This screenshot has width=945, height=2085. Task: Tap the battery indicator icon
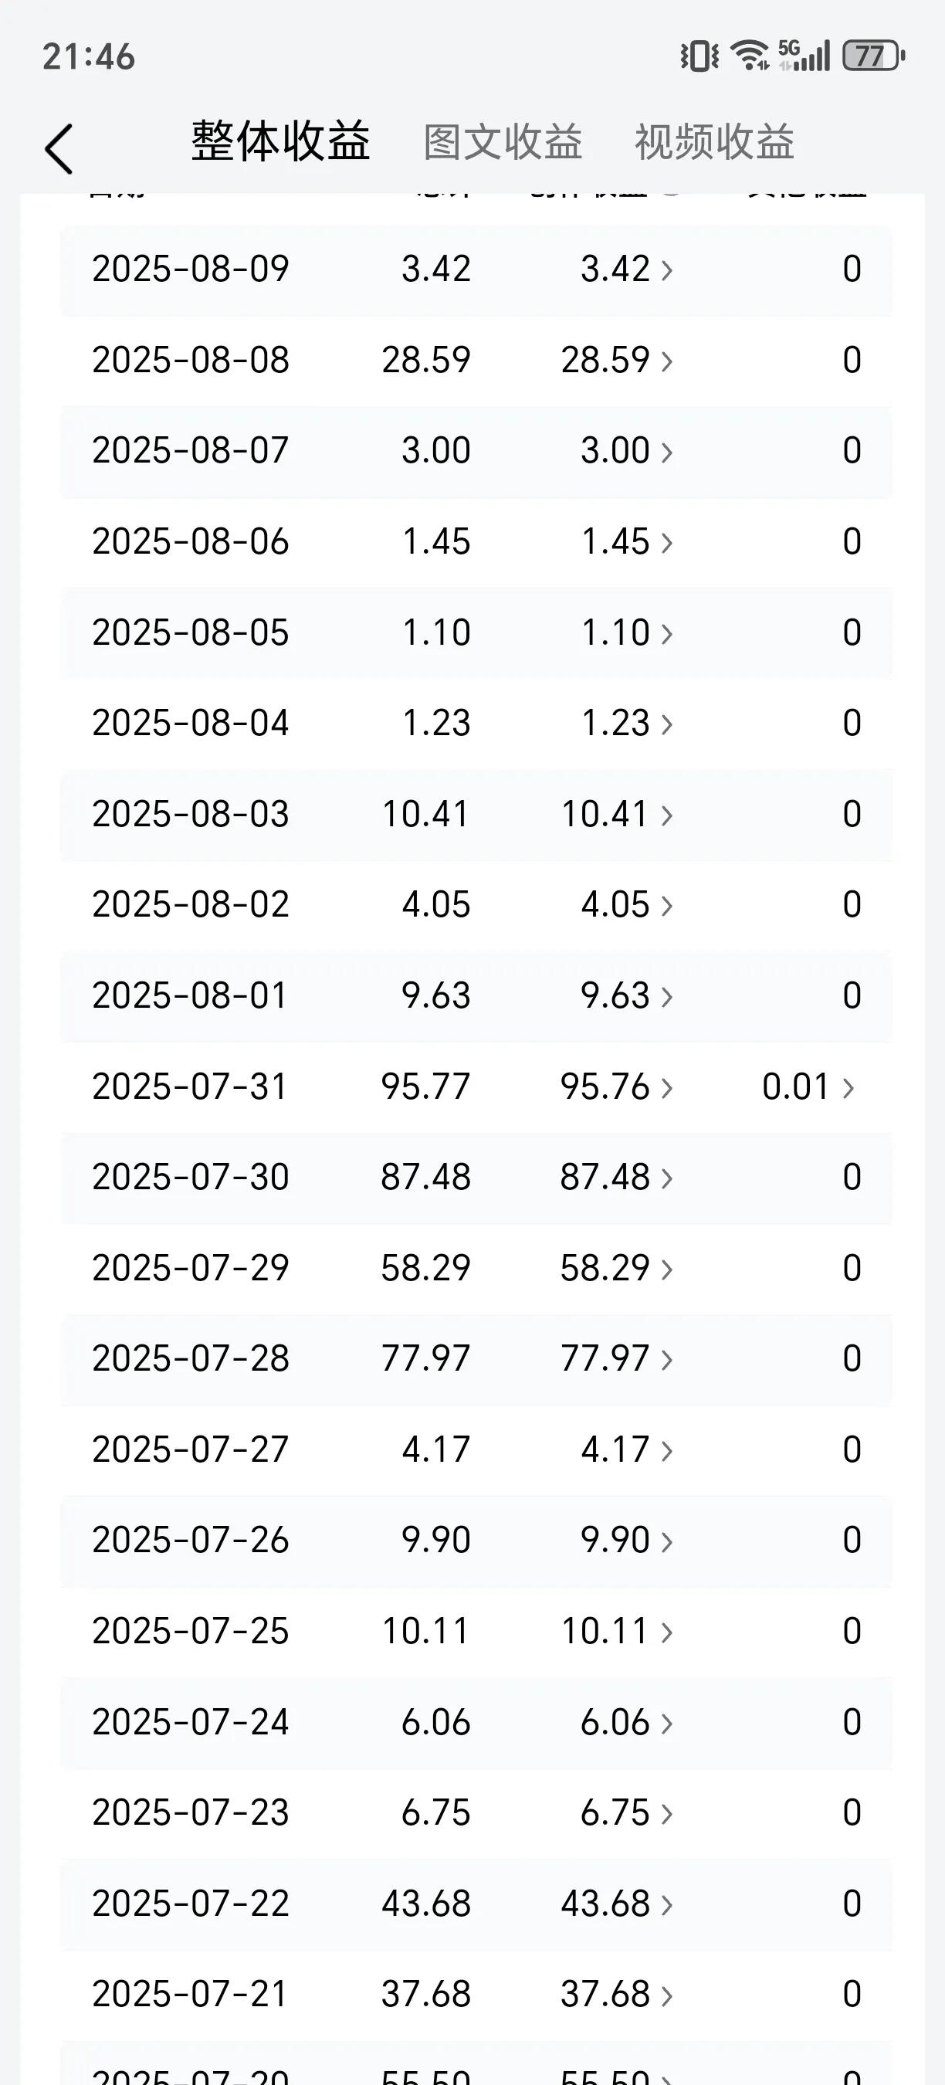[874, 56]
